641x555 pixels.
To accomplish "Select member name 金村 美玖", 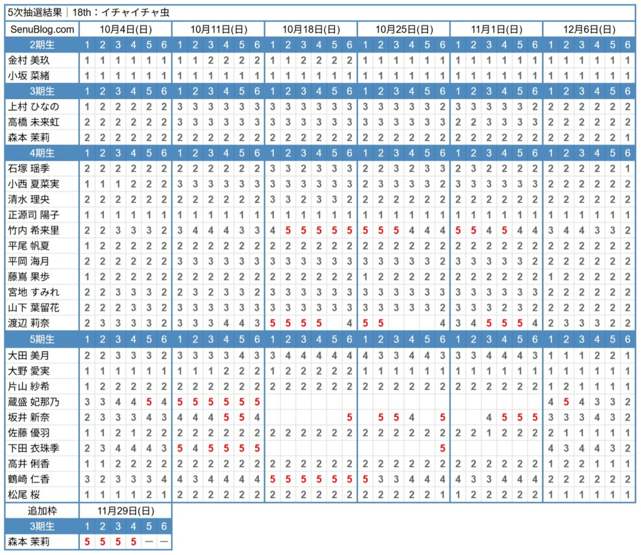I will point(28,60).
